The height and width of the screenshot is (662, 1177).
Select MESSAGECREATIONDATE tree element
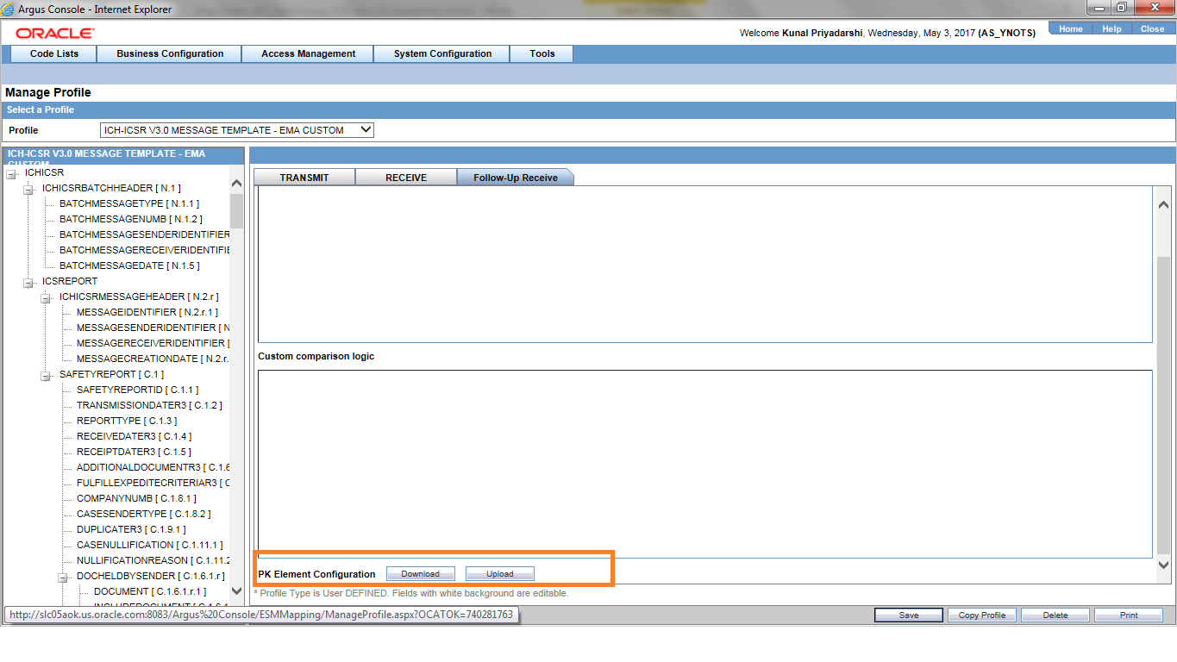pos(153,359)
